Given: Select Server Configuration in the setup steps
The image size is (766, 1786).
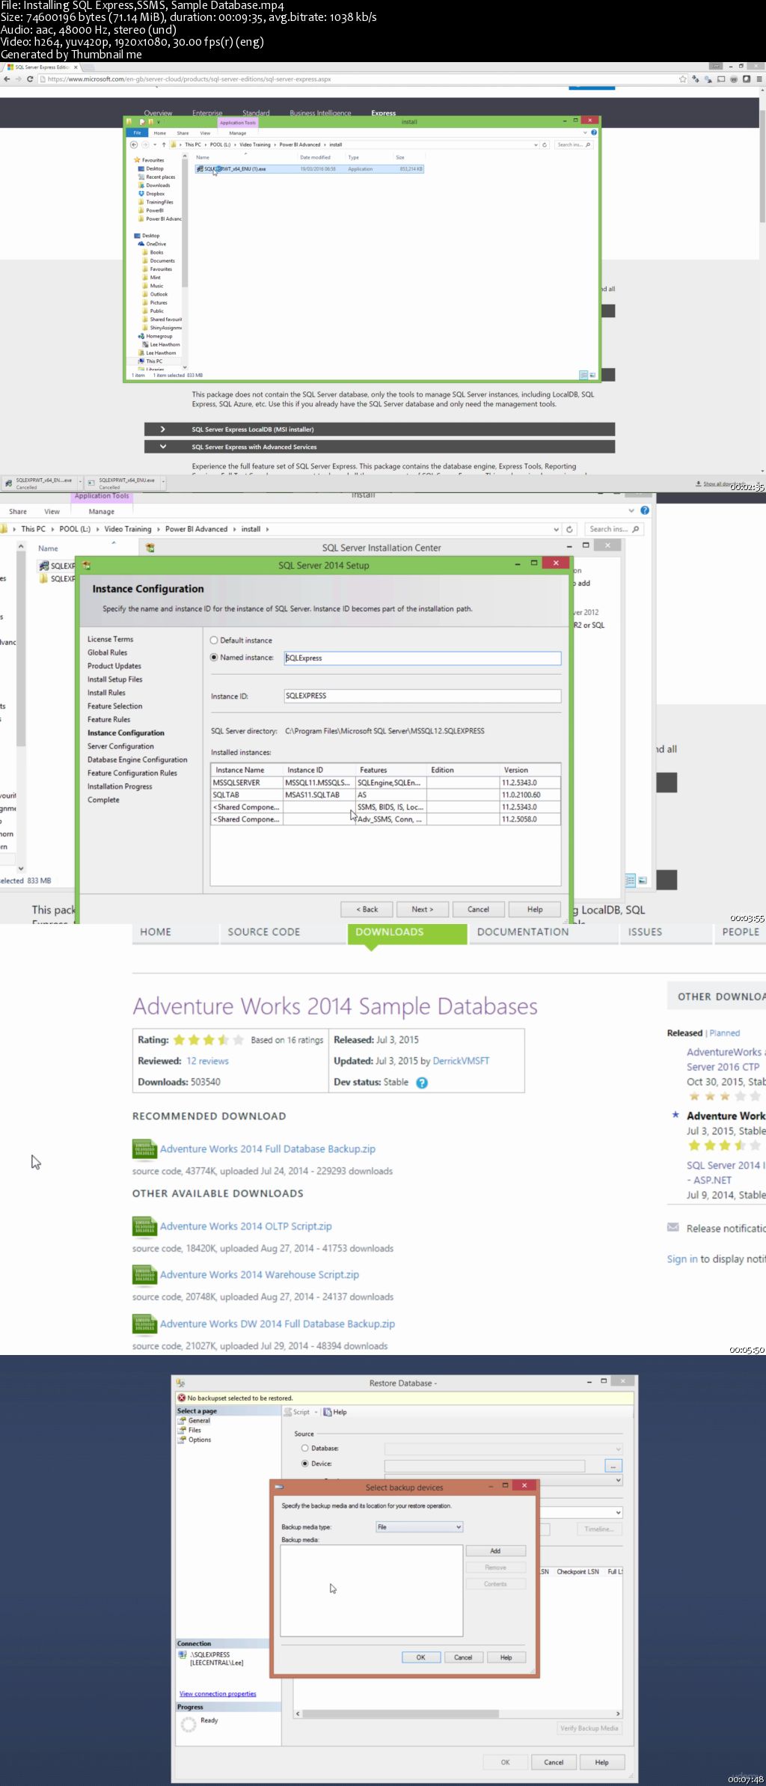Looking at the screenshot, I should coord(120,747).
